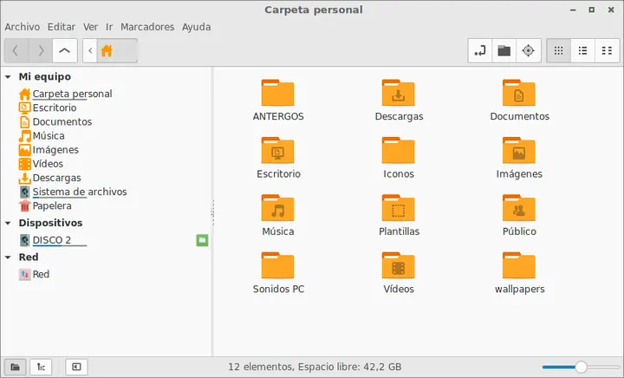
Task: Select the Público folder icon
Action: [x=519, y=208]
